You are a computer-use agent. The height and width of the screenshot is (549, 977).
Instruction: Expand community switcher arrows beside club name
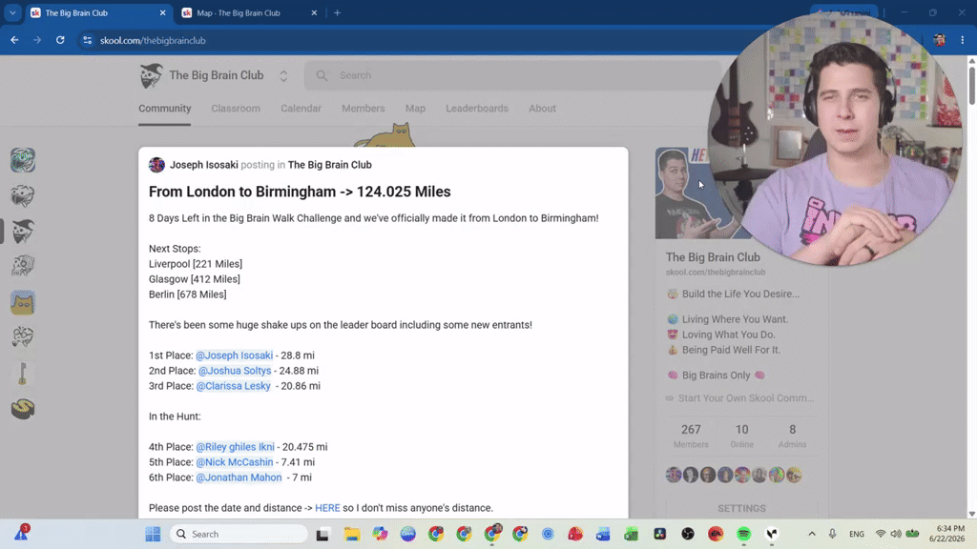pos(283,76)
